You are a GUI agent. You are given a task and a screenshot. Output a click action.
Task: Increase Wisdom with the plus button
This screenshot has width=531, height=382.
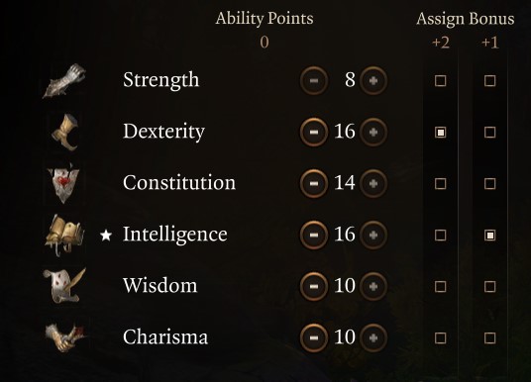pos(373,287)
